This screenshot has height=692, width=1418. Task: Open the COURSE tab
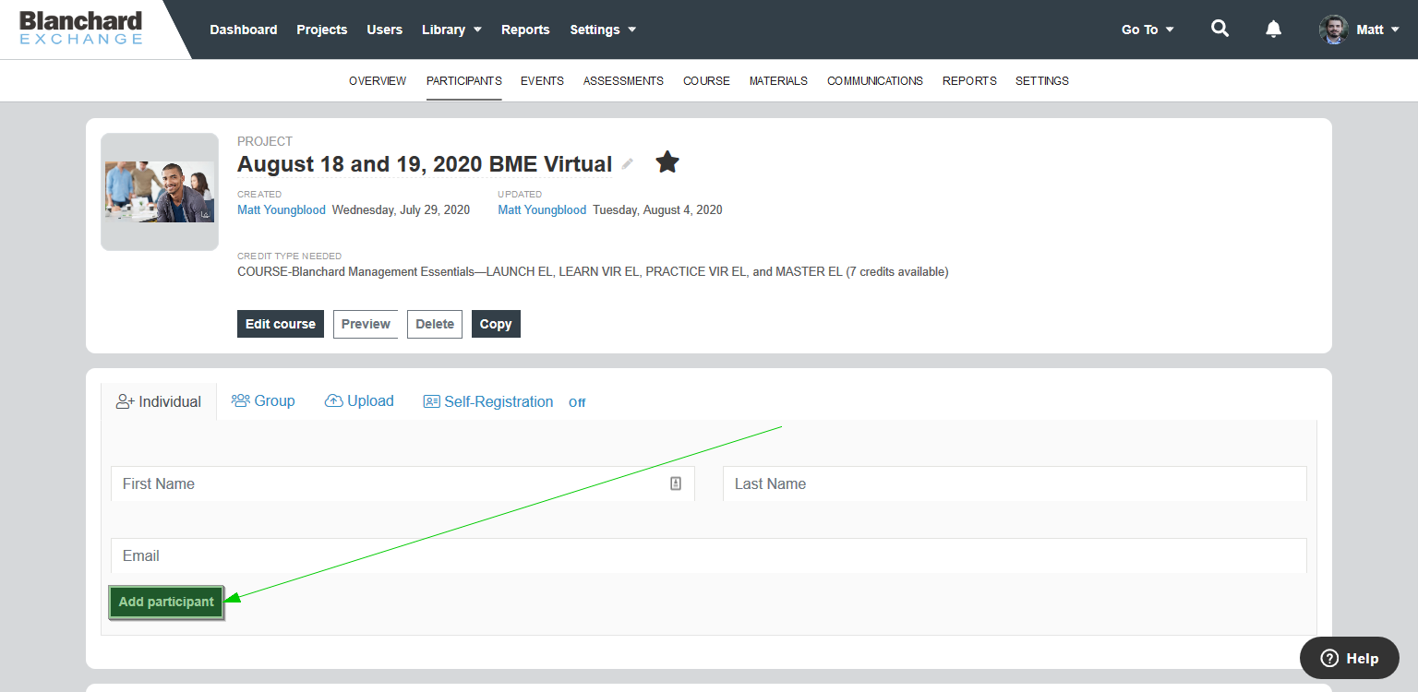(x=706, y=81)
